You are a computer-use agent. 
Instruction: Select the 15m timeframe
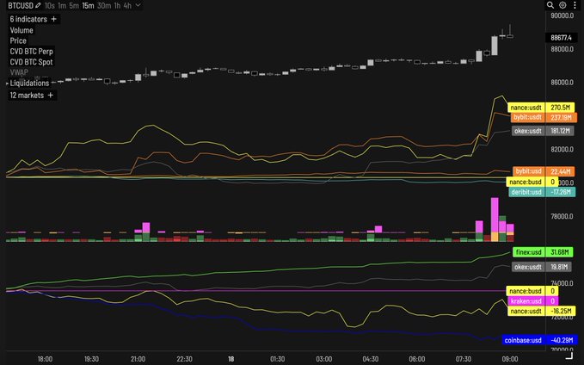pyautogui.click(x=89, y=5)
